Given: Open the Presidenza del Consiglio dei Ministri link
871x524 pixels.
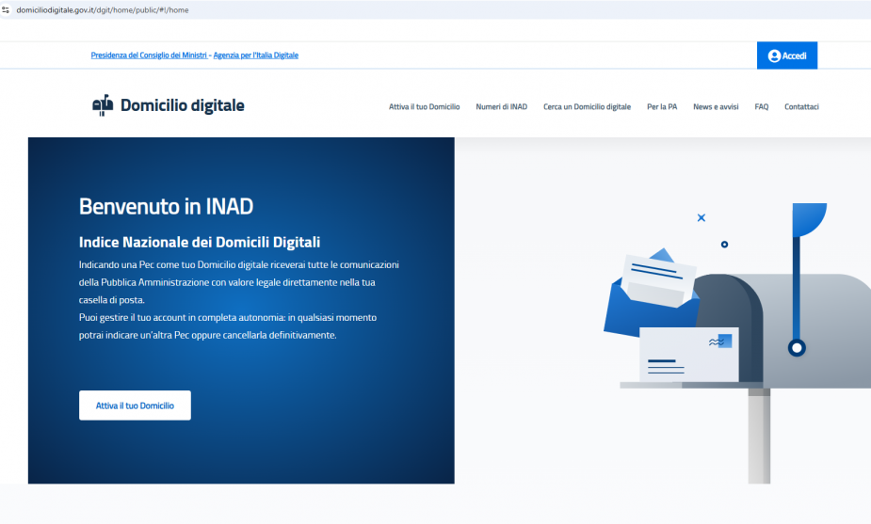Looking at the screenshot, I should tap(149, 55).
